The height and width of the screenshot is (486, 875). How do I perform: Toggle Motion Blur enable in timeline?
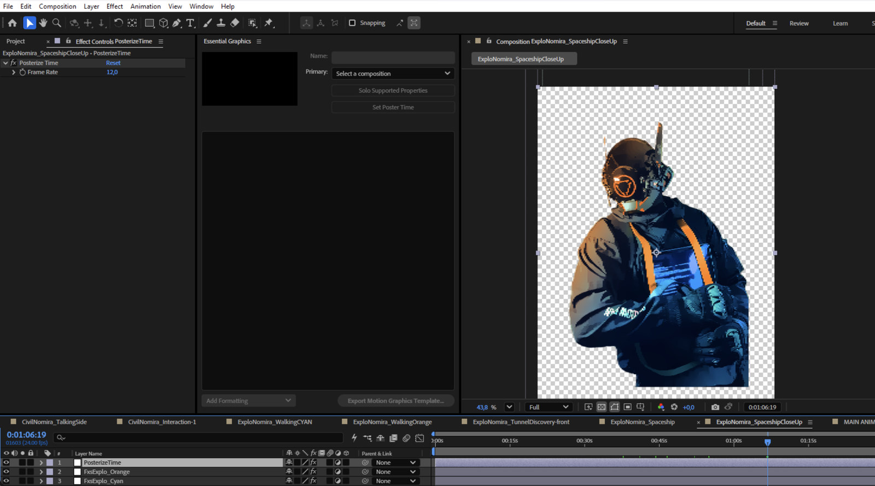click(406, 438)
